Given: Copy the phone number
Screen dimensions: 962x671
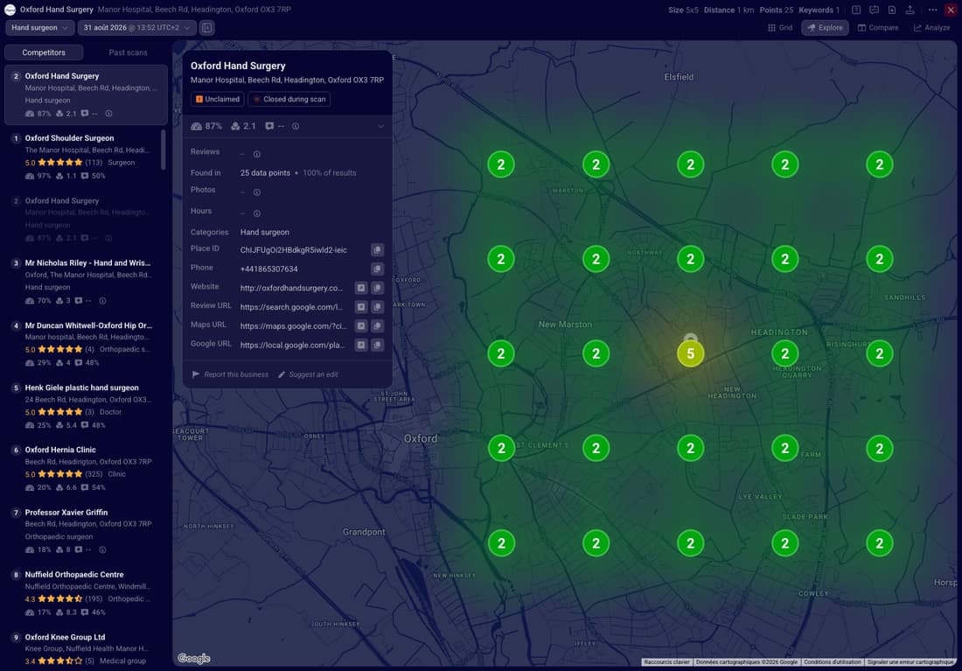Looking at the screenshot, I should click(377, 269).
